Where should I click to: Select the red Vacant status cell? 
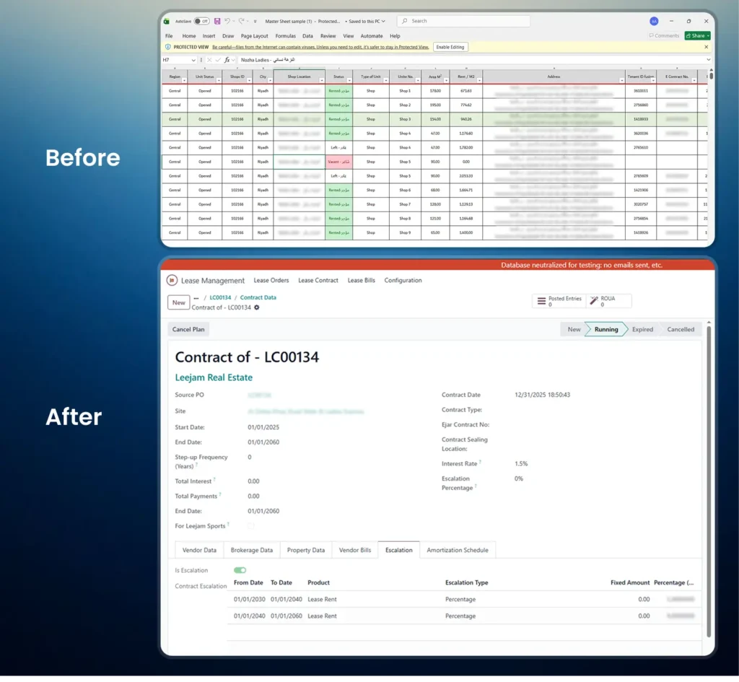339,162
